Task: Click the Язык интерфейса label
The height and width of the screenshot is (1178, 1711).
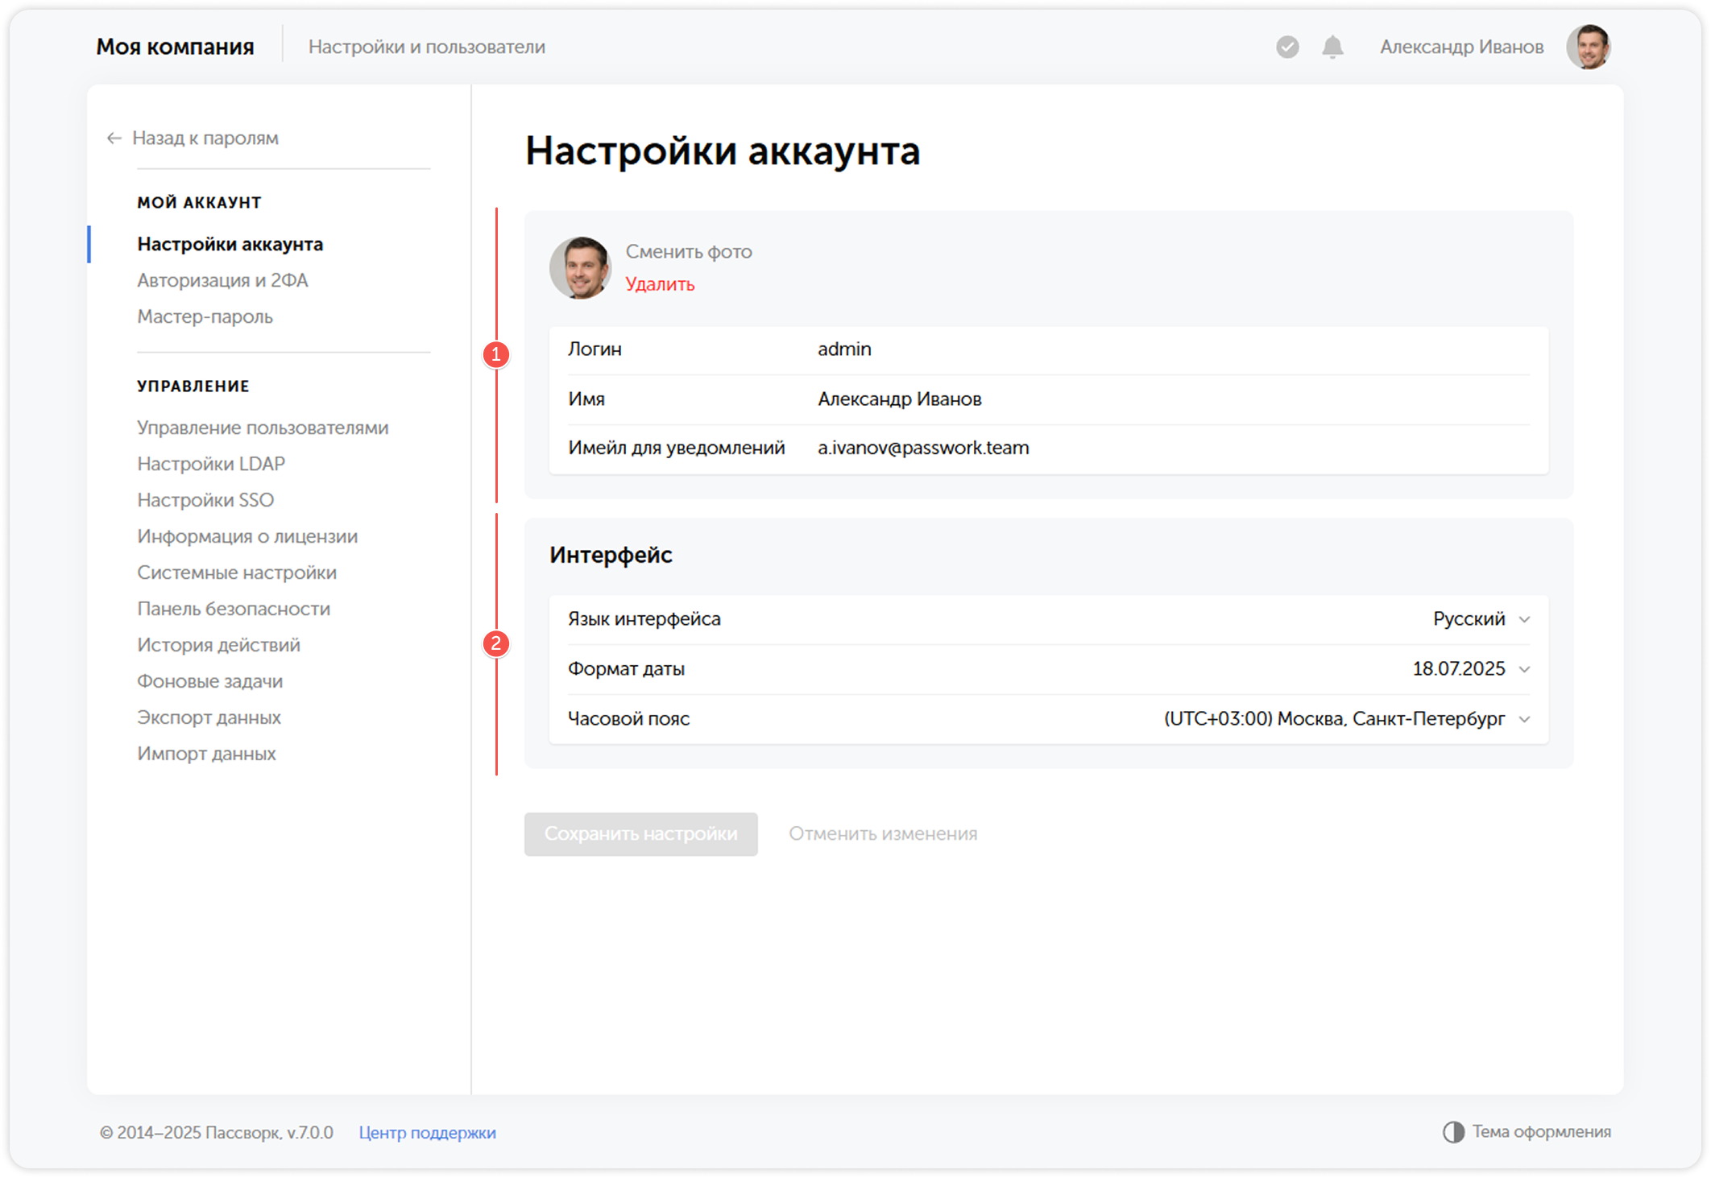Action: coord(644,619)
